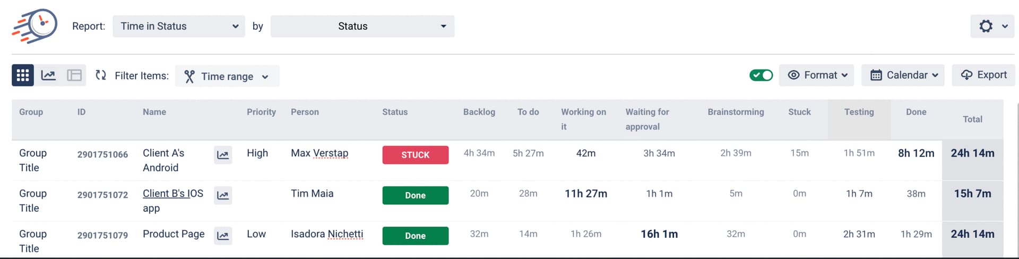The image size is (1019, 259).
Task: Toggle the green switch beside Format
Action: [x=761, y=75]
